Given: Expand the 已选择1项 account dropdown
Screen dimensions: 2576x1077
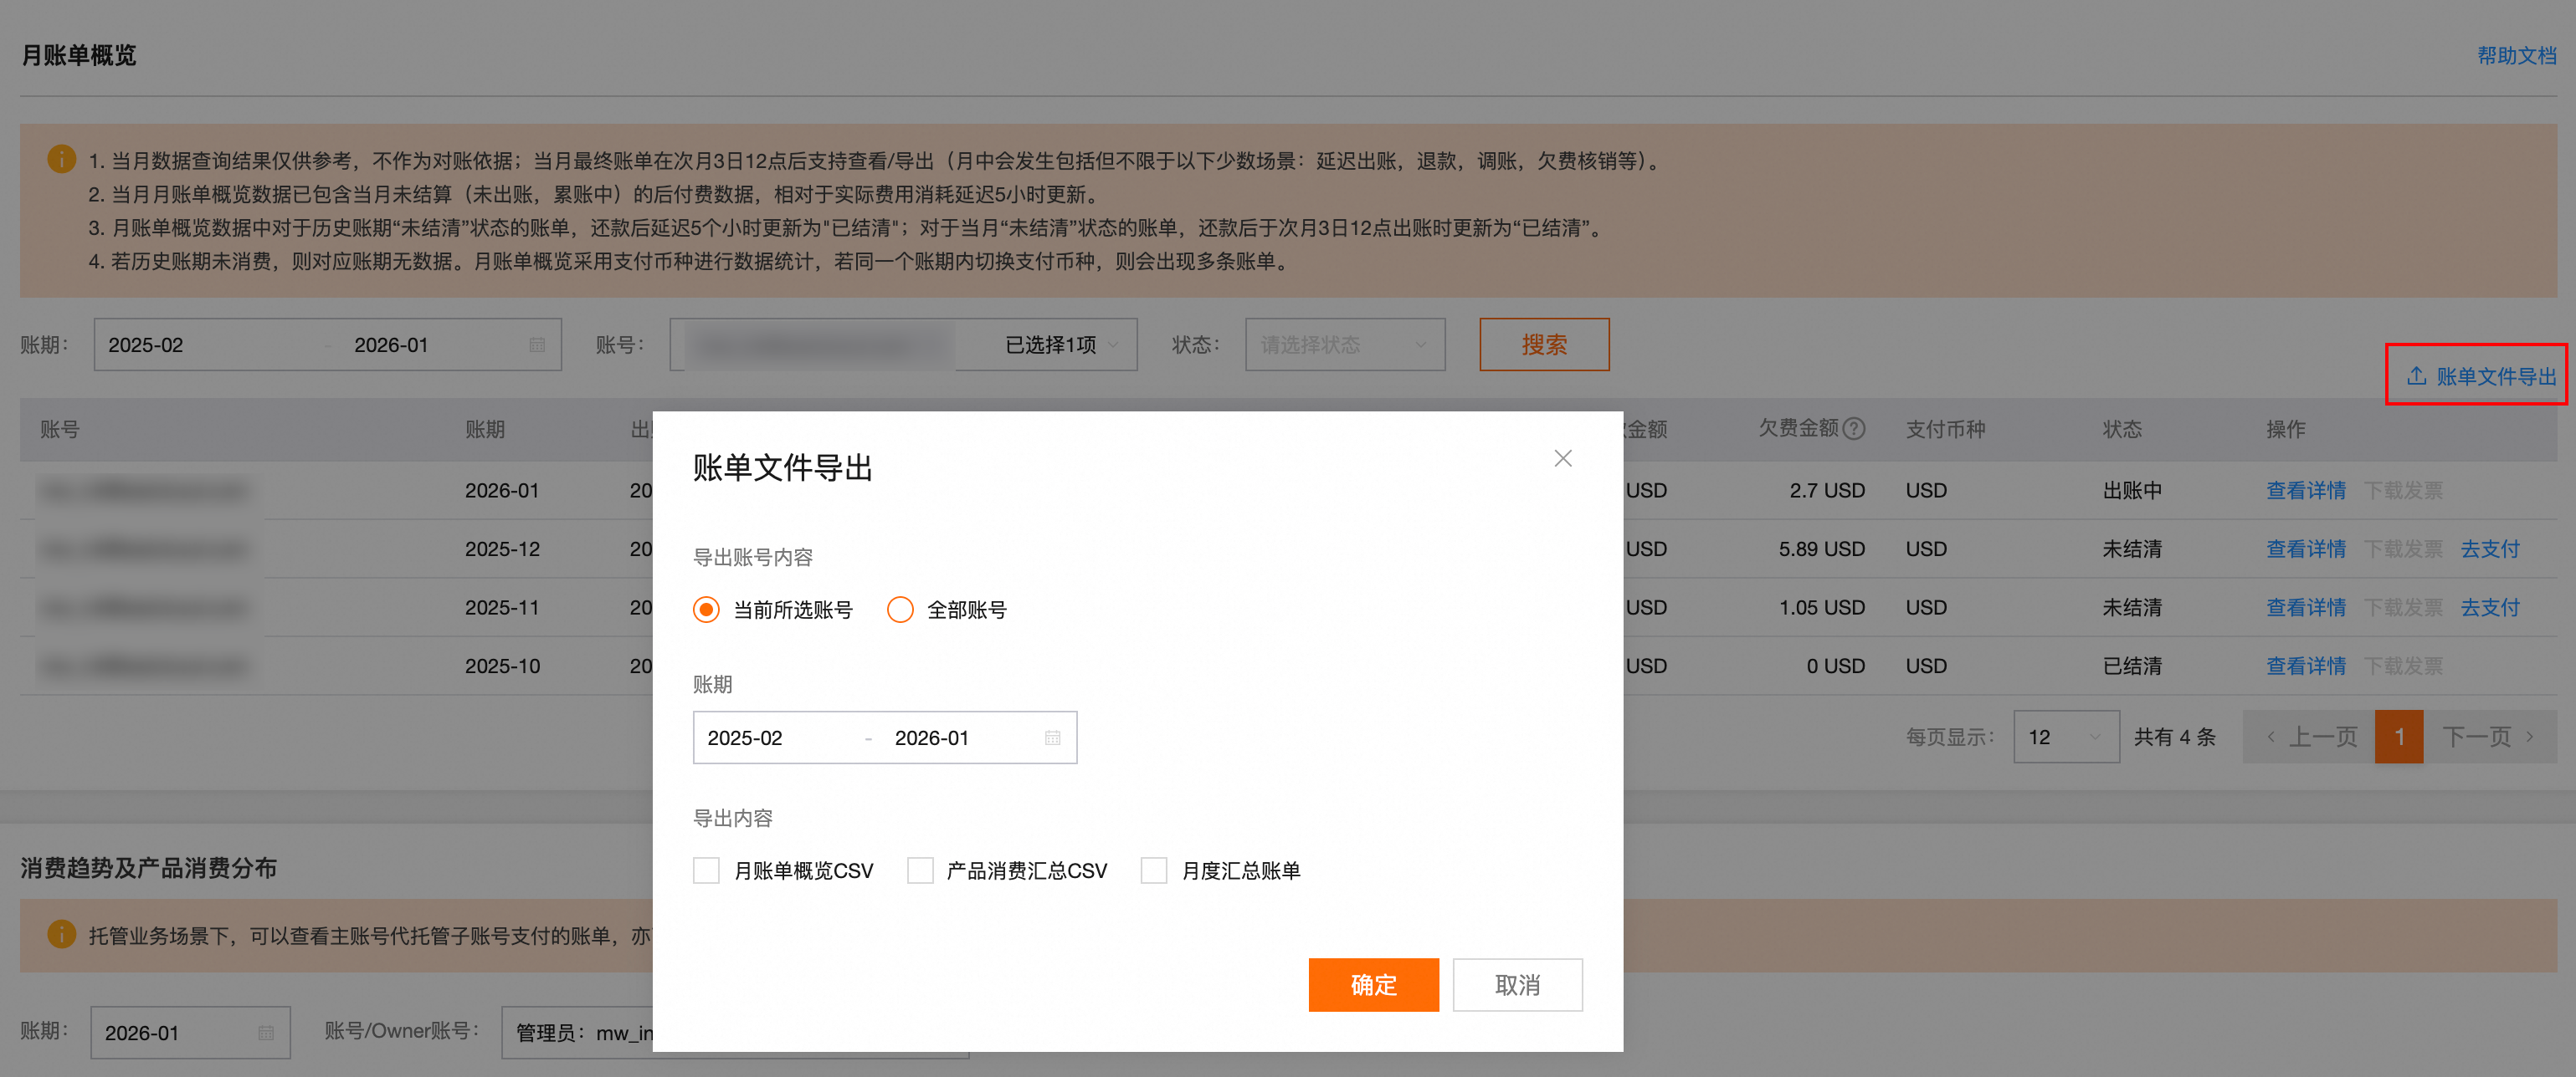Looking at the screenshot, I should (1060, 345).
